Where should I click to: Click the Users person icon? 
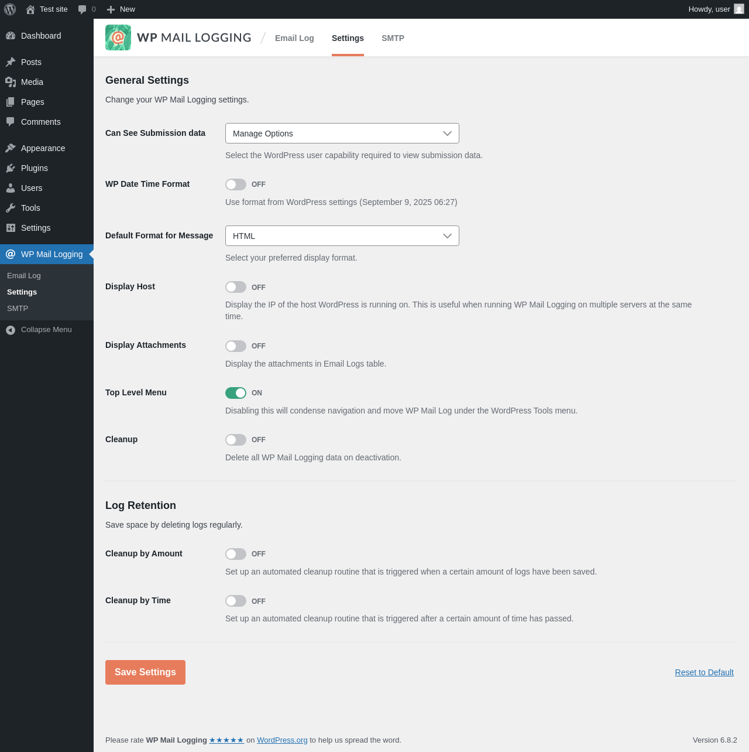(11, 188)
